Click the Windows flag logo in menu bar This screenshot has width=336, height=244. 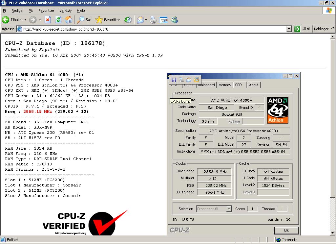click(329, 10)
